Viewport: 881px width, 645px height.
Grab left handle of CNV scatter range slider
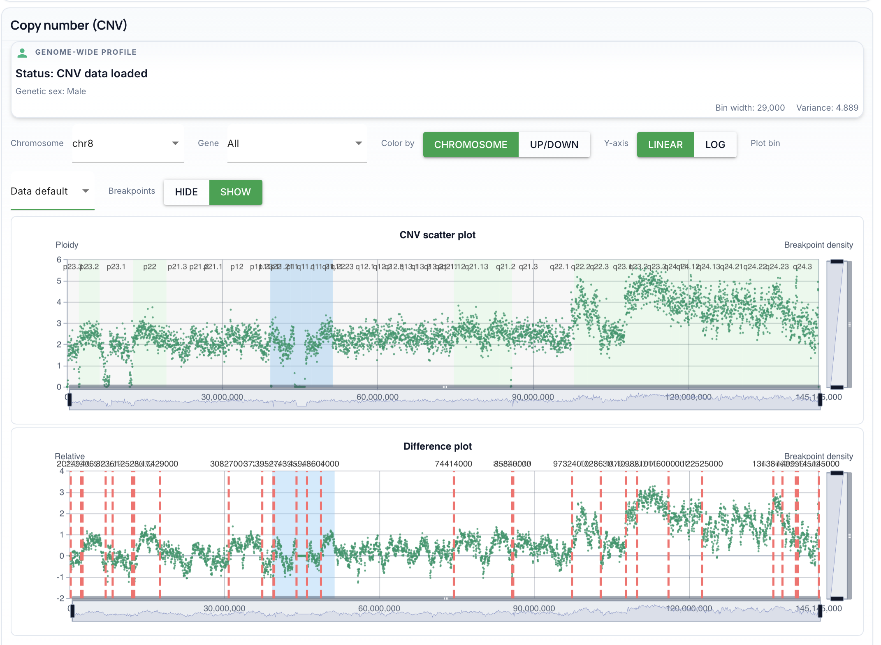coord(70,399)
